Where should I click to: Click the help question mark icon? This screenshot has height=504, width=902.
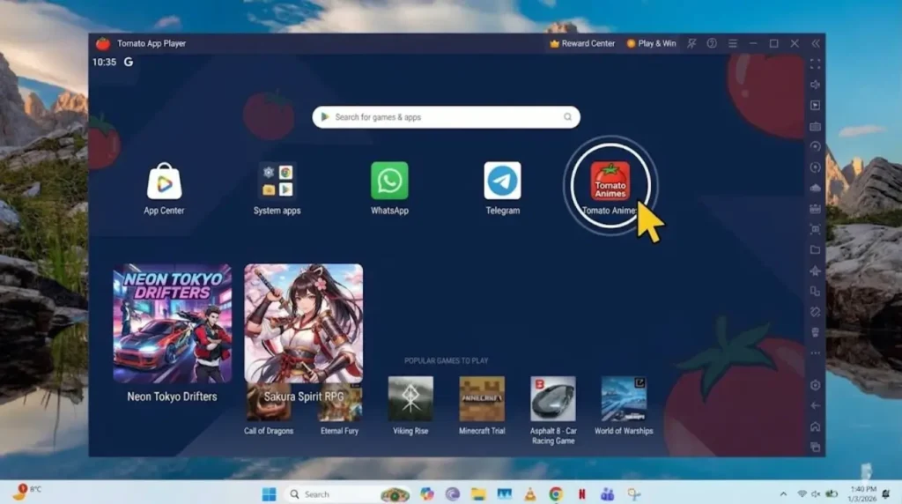[x=712, y=43]
